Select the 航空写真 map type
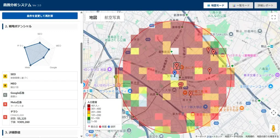This screenshot has height=138, width=280. click(112, 17)
